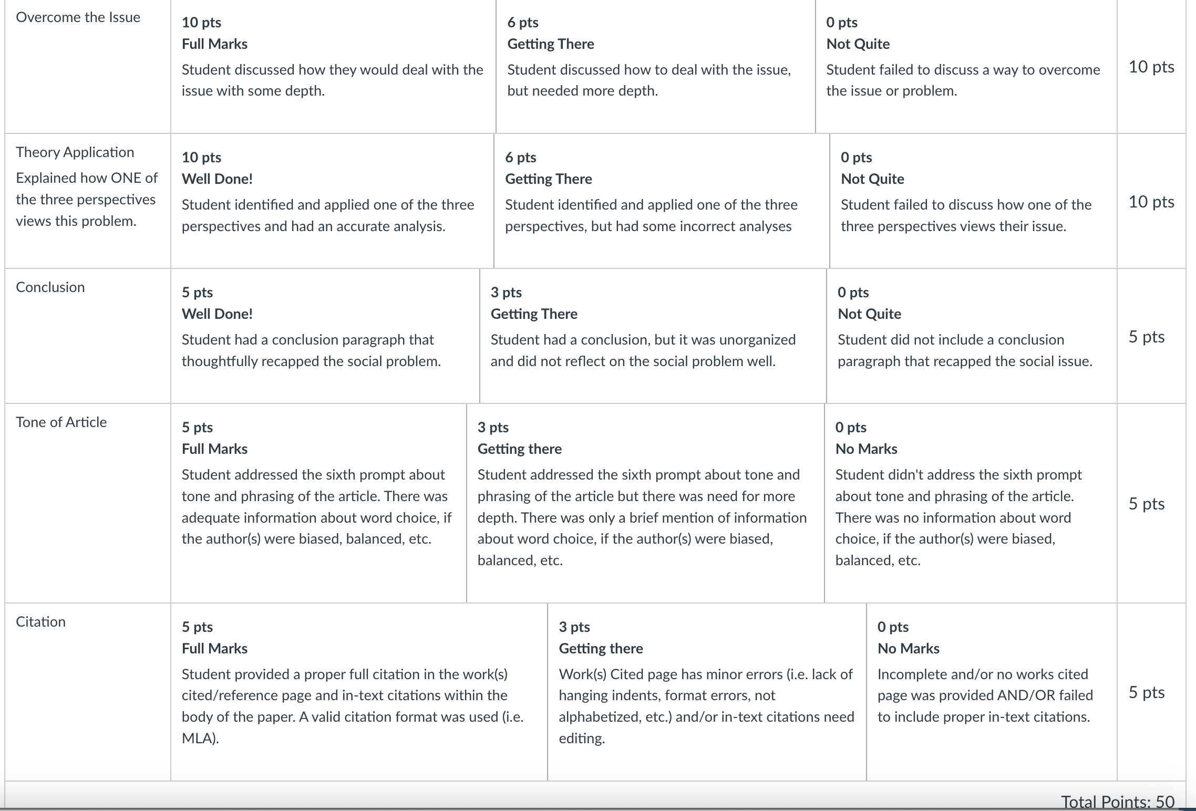This screenshot has width=1196, height=811.
Task: Select the 6 pts Getting There rating for Overcome the Issue
Action: coord(656,66)
